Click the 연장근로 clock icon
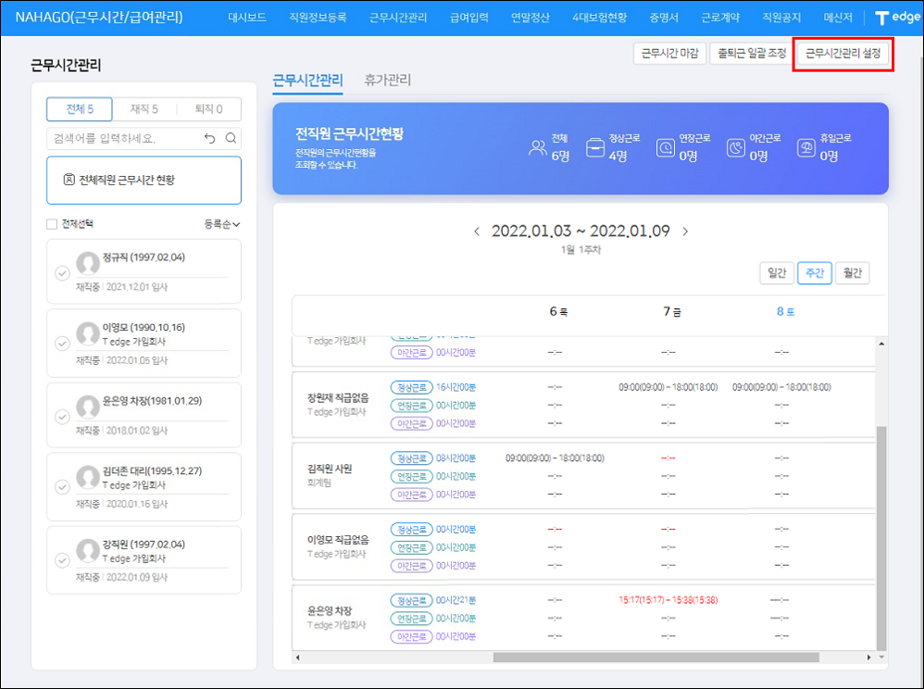 (x=666, y=147)
